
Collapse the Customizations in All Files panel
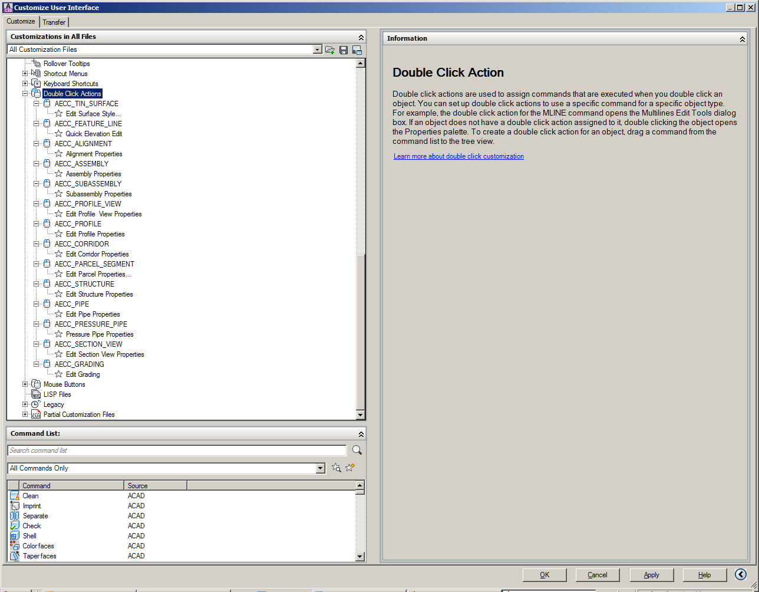(361, 37)
